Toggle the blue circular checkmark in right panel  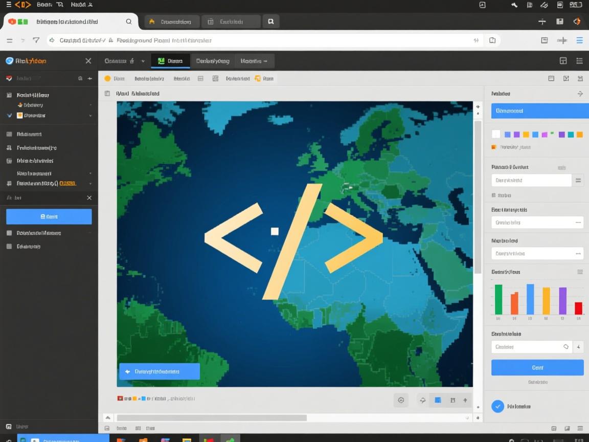(x=497, y=406)
